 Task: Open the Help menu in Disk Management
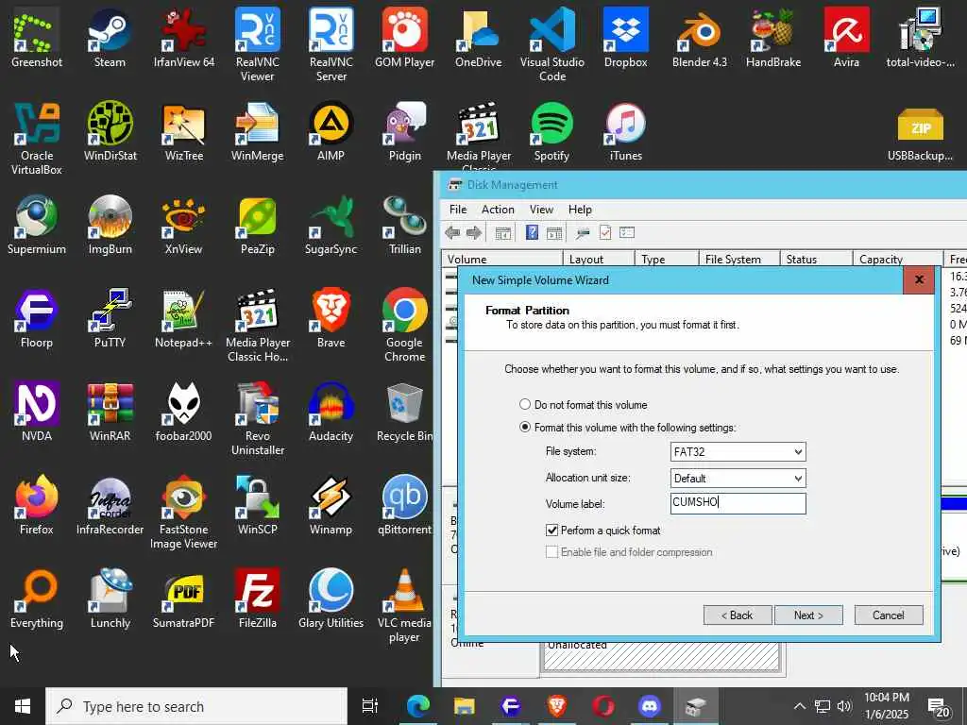click(580, 210)
